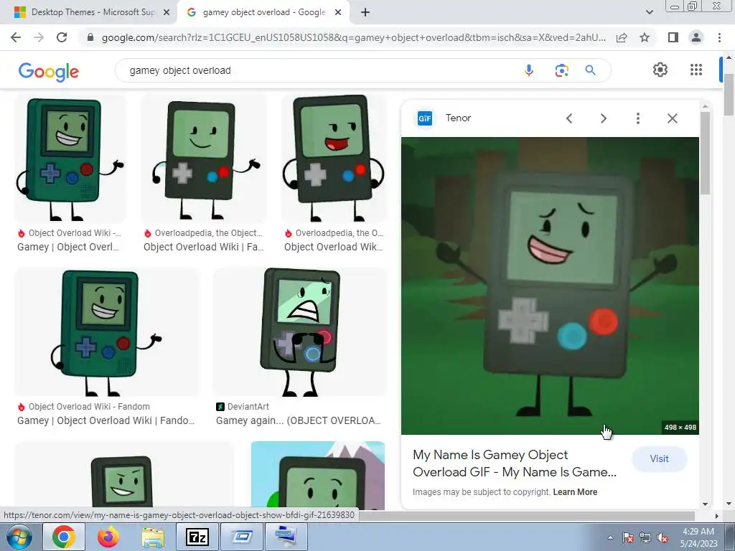The height and width of the screenshot is (551, 735).
Task: Open 'Object Overload Wiki | Fa...' result title
Action: tap(203, 247)
